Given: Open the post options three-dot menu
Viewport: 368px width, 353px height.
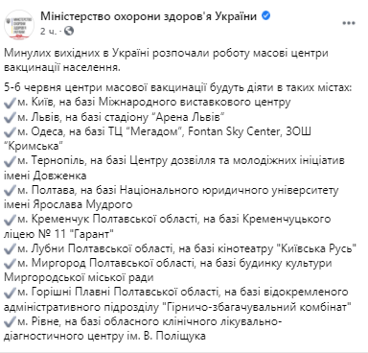Looking at the screenshot, I should coord(349,23).
